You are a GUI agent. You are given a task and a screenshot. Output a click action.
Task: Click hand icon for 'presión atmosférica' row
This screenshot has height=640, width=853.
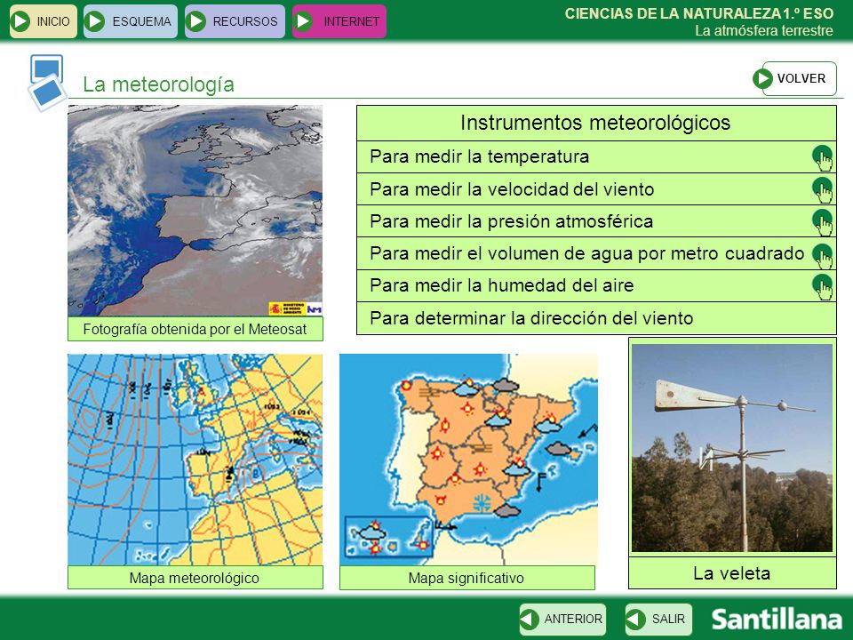(x=823, y=222)
